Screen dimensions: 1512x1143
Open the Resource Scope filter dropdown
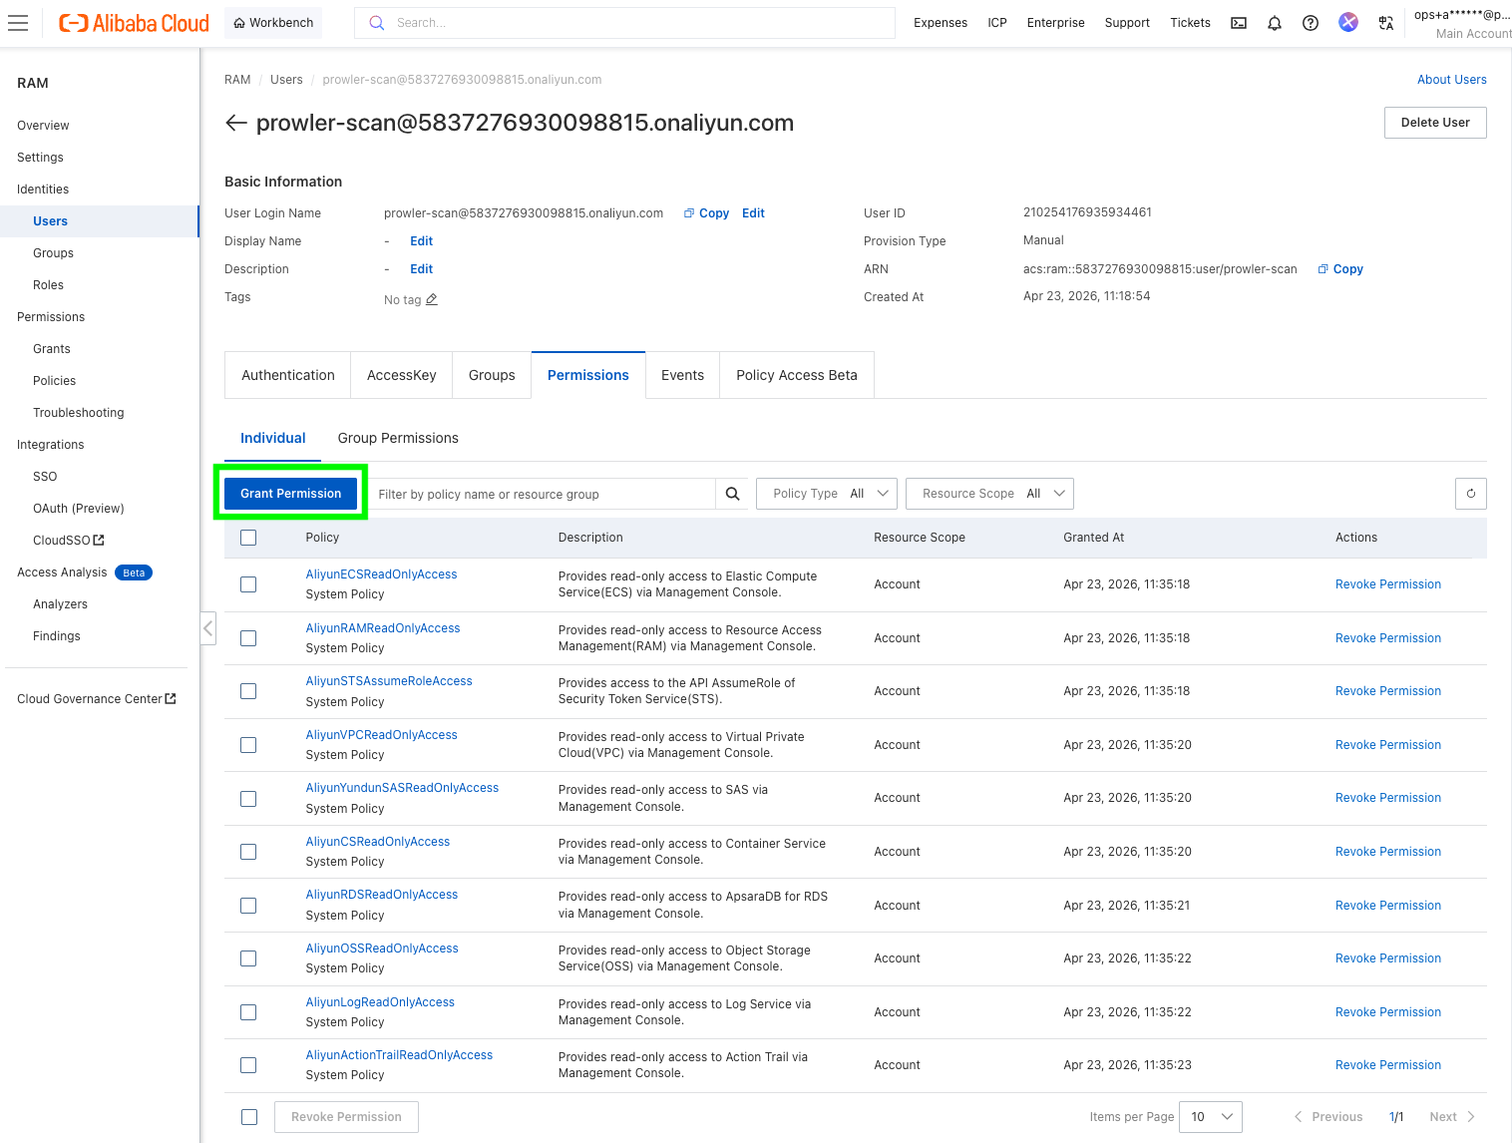click(x=988, y=493)
